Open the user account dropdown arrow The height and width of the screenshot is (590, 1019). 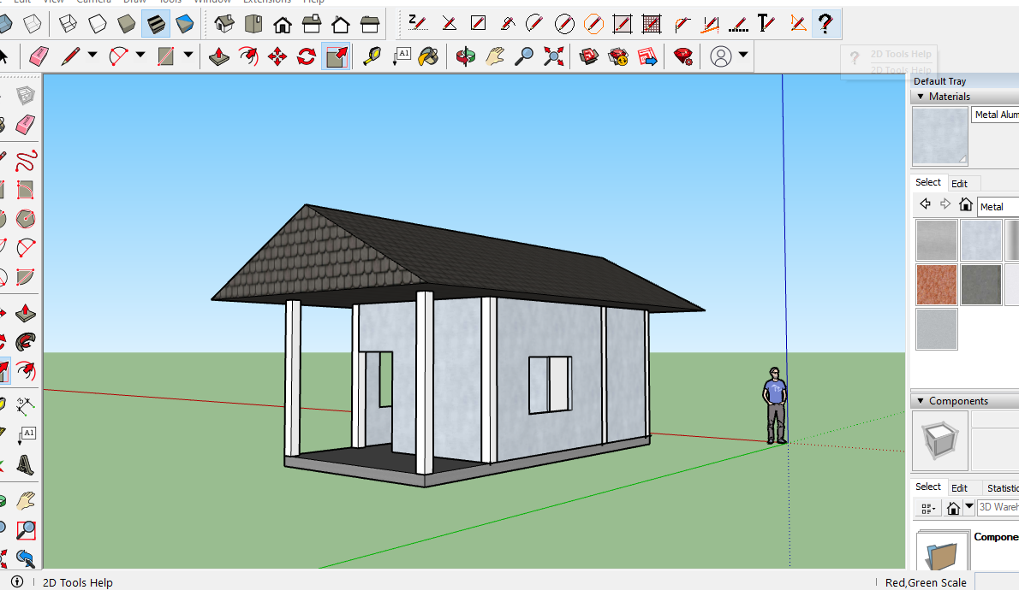[743, 56]
